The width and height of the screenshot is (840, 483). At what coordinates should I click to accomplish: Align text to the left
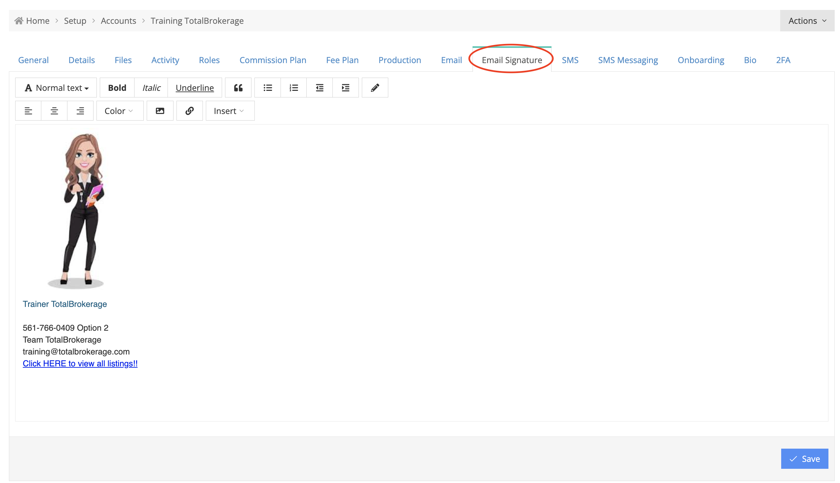pos(28,111)
